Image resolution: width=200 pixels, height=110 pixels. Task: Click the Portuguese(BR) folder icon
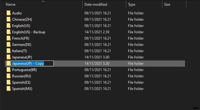(8, 70)
